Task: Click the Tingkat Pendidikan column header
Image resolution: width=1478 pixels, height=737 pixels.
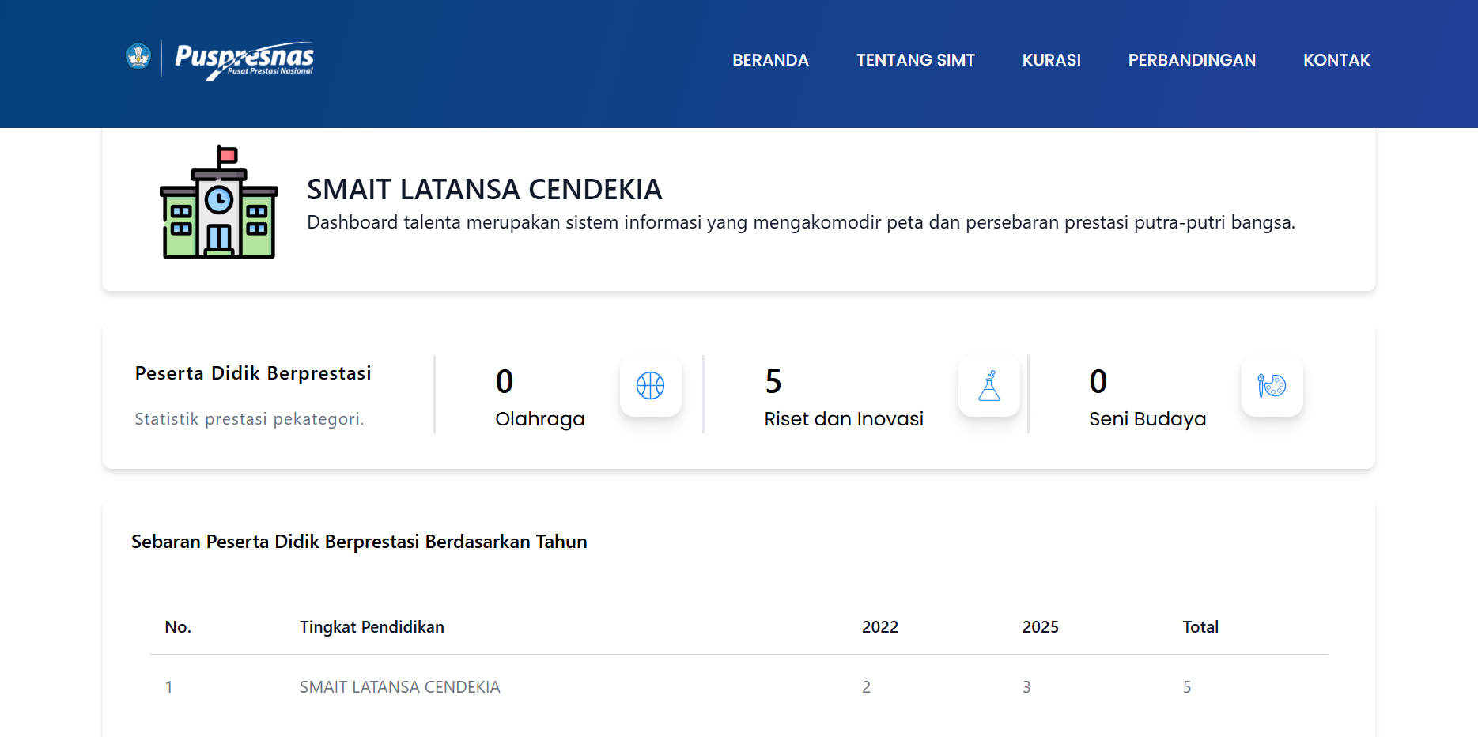Action: point(372,627)
